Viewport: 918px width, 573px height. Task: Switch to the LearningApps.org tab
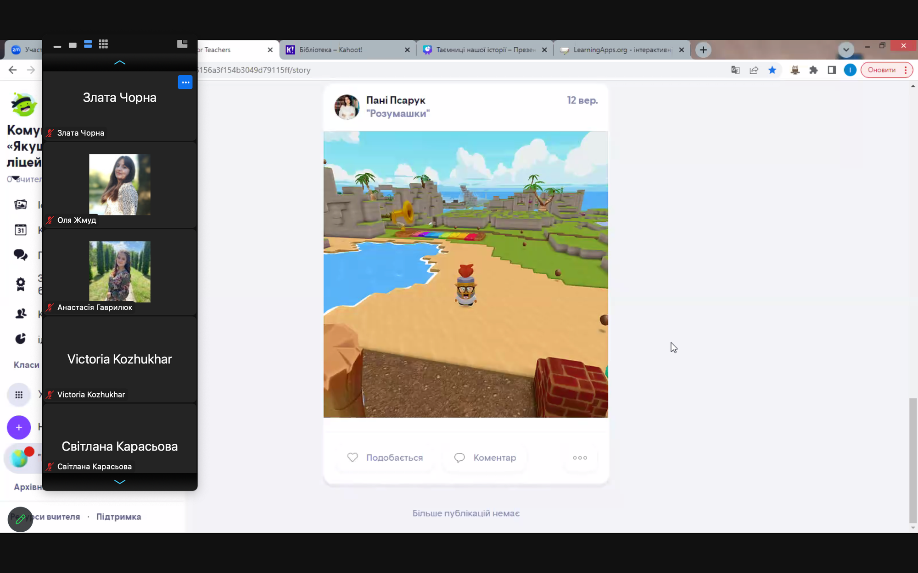point(621,50)
